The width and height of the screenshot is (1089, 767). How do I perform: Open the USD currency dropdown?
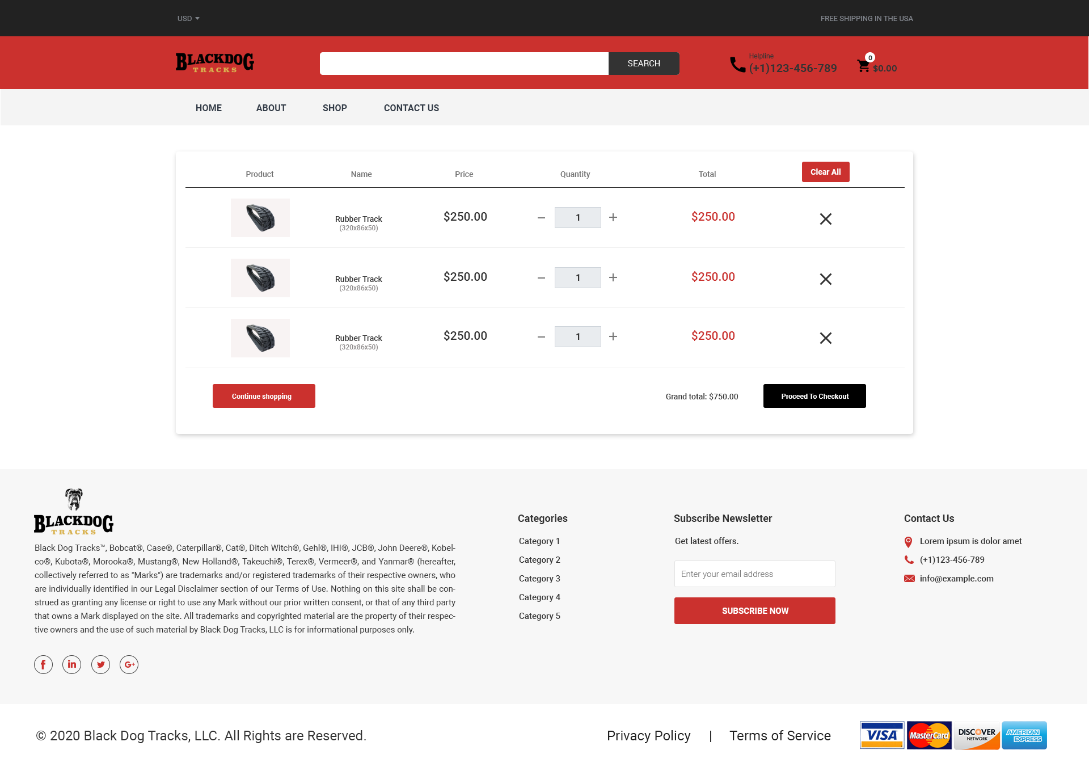point(188,18)
